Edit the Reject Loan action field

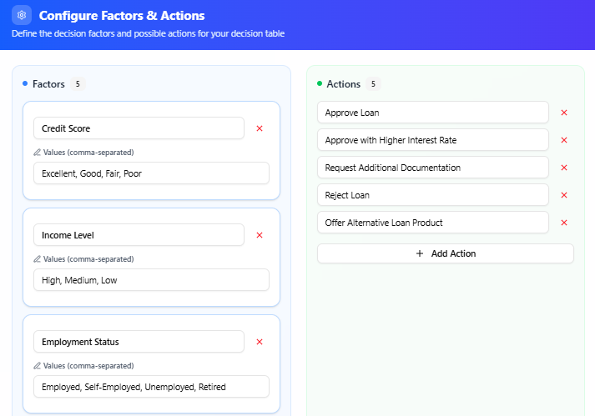[x=432, y=195]
